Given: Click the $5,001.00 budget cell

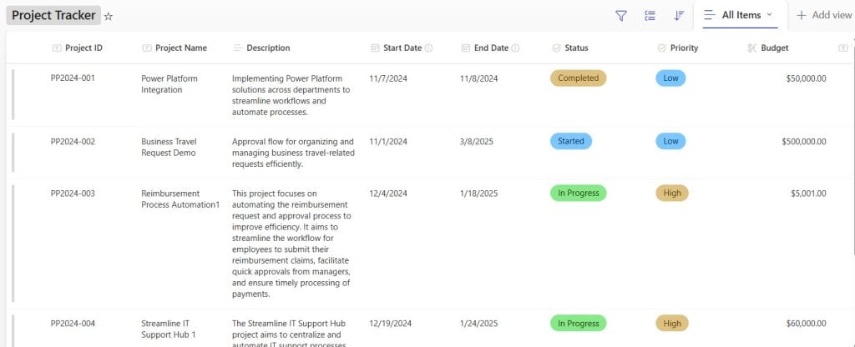Looking at the screenshot, I should pyautogui.click(x=808, y=194).
